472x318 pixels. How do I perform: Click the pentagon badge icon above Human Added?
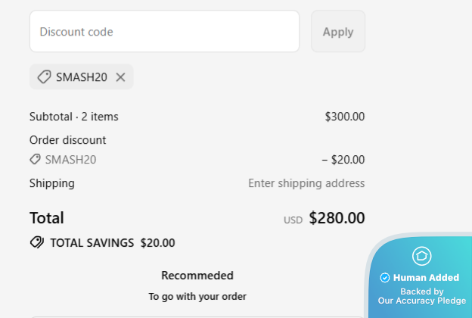[421, 256]
